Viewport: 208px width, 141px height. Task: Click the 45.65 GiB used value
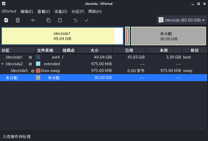(x=136, y=57)
